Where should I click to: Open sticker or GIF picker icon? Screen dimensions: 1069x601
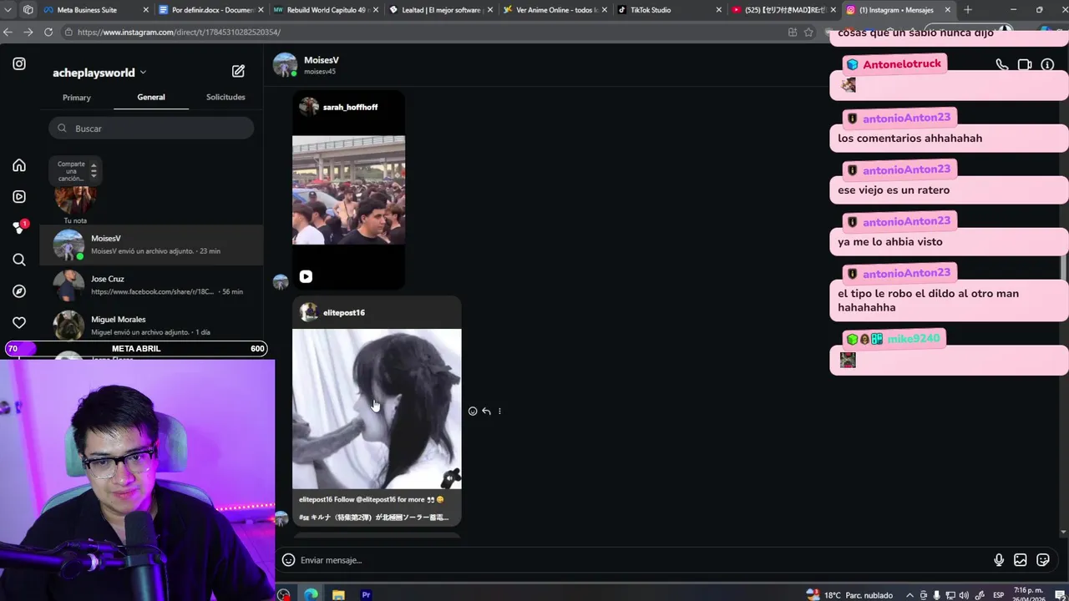1043,560
